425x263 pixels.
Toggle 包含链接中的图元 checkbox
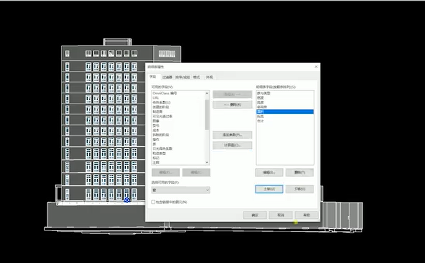point(153,202)
